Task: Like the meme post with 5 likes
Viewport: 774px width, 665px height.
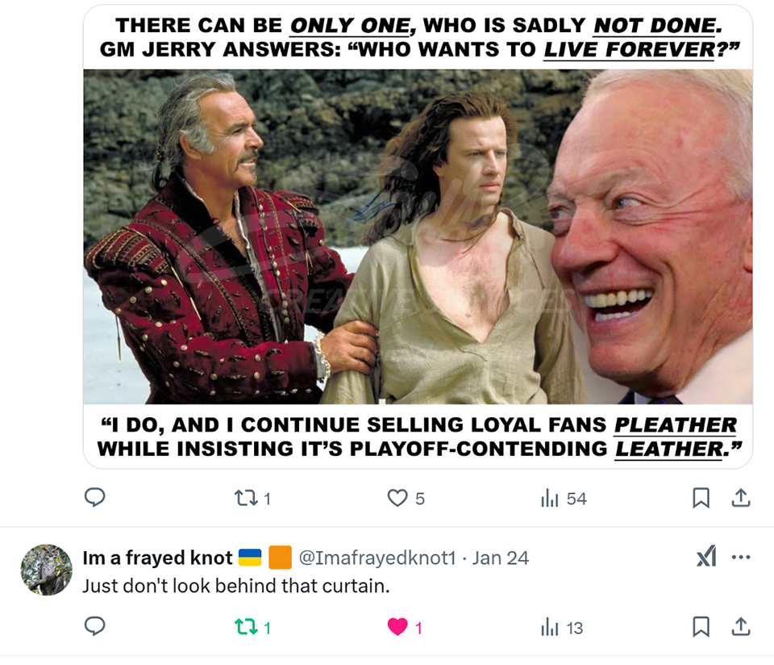Action: (x=406, y=498)
